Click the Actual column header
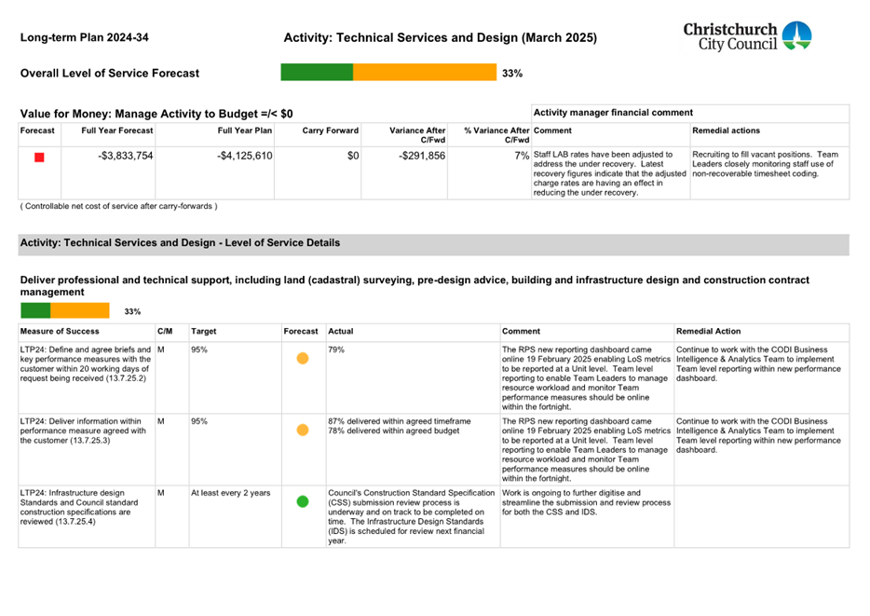Viewport: 870px width, 616px height. [340, 332]
